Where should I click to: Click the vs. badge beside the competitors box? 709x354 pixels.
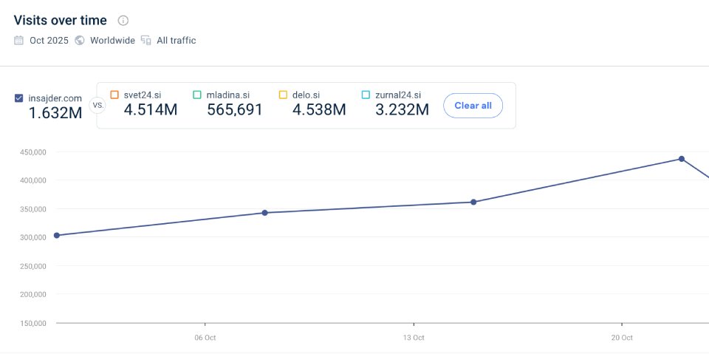97,105
